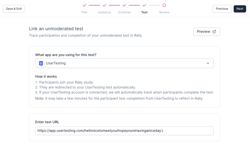The image size is (250, 144).
Task: Click the Review step circle icon
Action: (x=164, y=5)
